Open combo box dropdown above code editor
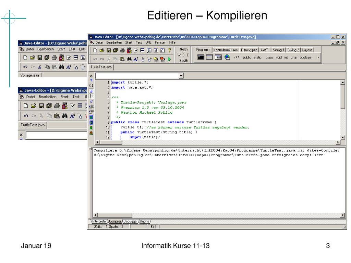The image size is (351, 263). tap(181, 76)
